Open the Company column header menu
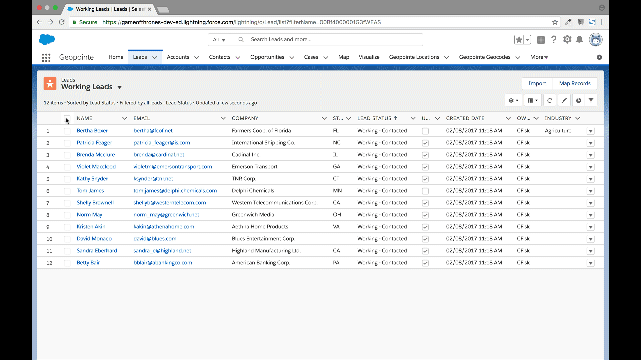The image size is (641, 360). coord(324,118)
